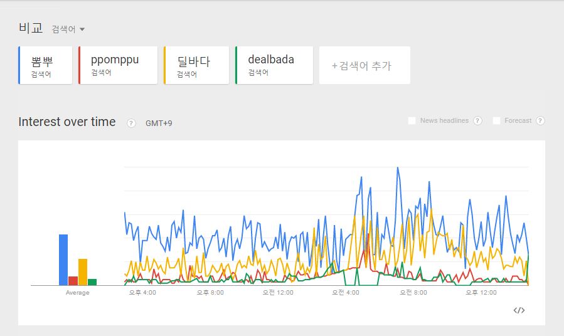
Task: Click the 오전 12:00 time axis label
Action: (278, 293)
